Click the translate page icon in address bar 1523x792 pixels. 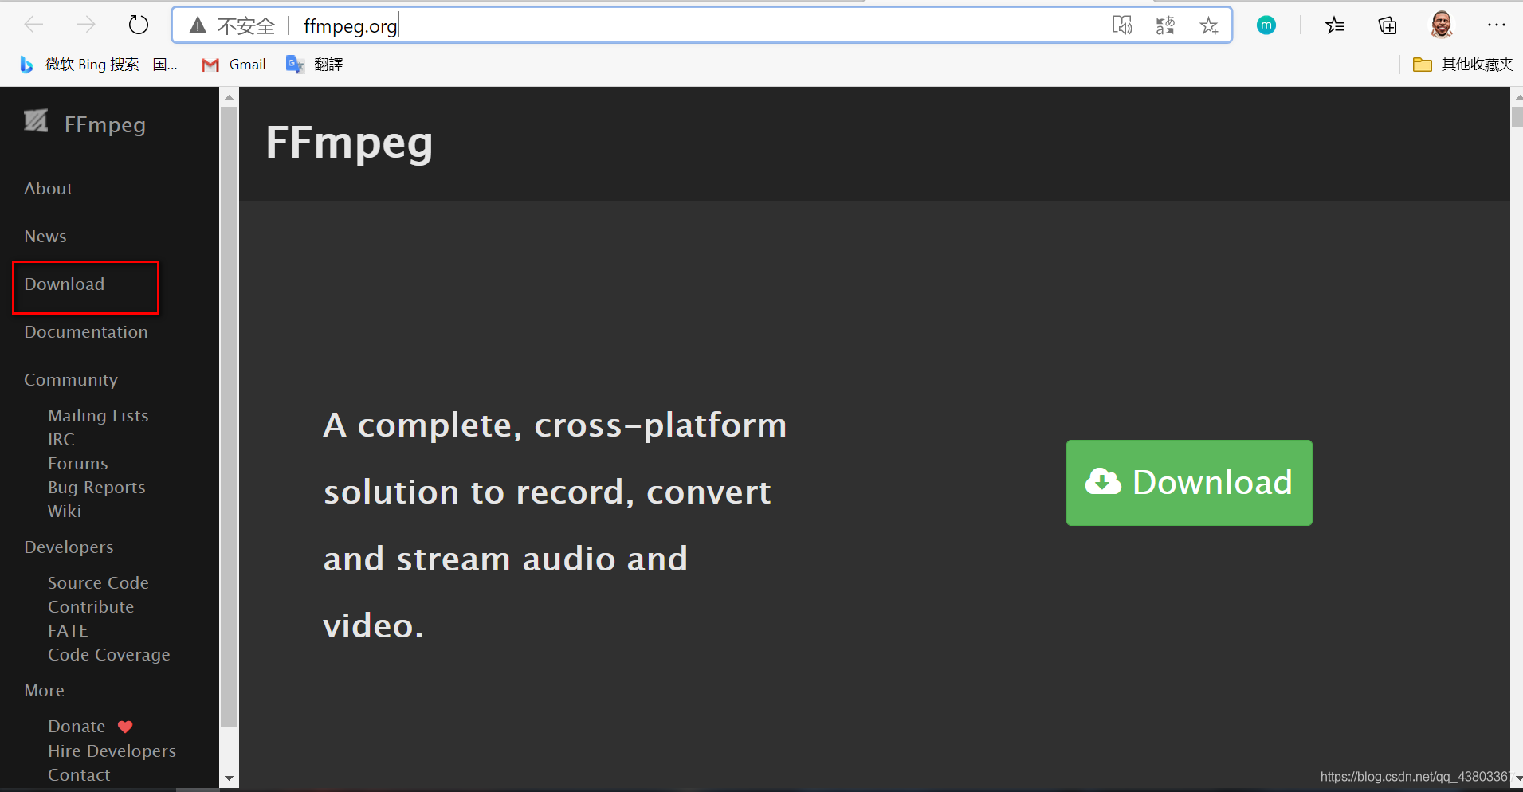coord(1165,25)
